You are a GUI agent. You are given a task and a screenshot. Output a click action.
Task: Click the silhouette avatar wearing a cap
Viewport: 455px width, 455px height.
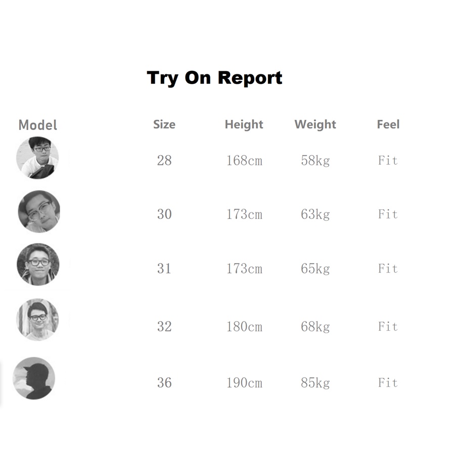pyautogui.click(x=34, y=378)
